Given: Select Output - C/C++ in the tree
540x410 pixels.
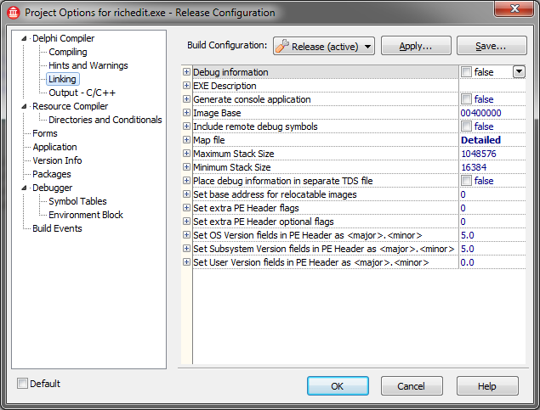Looking at the screenshot, I should click(x=82, y=93).
